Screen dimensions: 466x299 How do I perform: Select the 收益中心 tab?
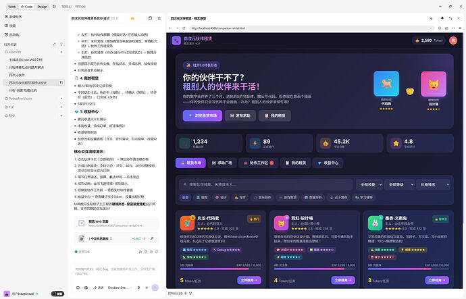(x=328, y=163)
